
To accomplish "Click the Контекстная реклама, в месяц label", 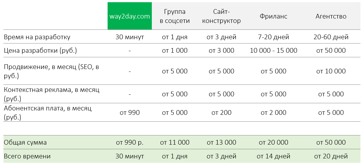I will click(51, 94).
